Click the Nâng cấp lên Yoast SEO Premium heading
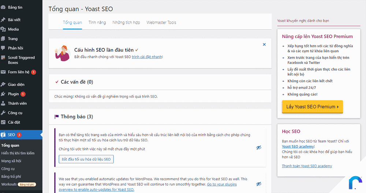 (317, 37)
